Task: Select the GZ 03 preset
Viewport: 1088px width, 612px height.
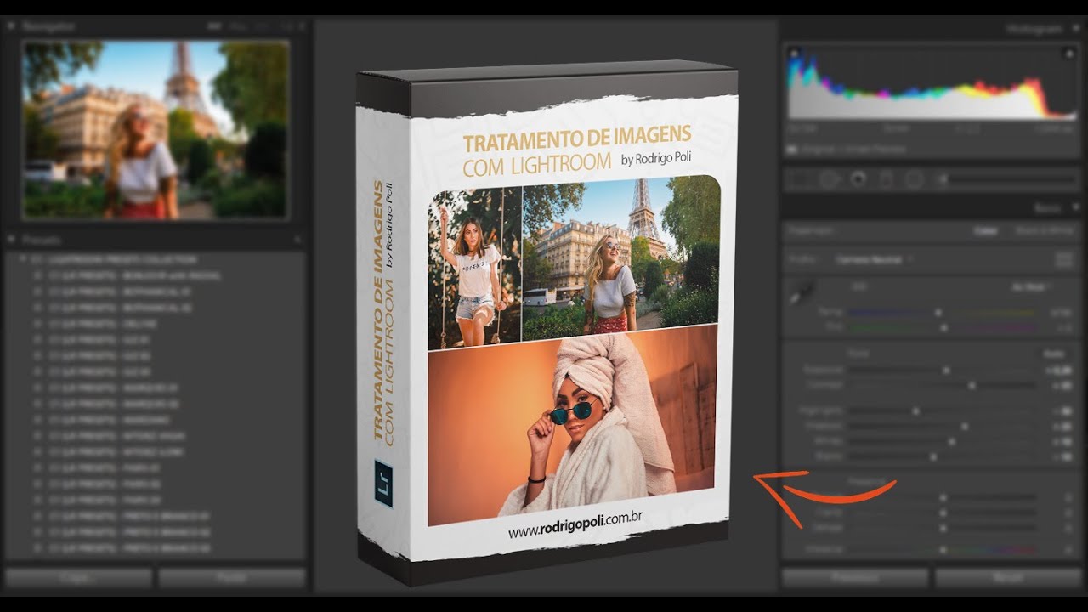Action: point(99,371)
